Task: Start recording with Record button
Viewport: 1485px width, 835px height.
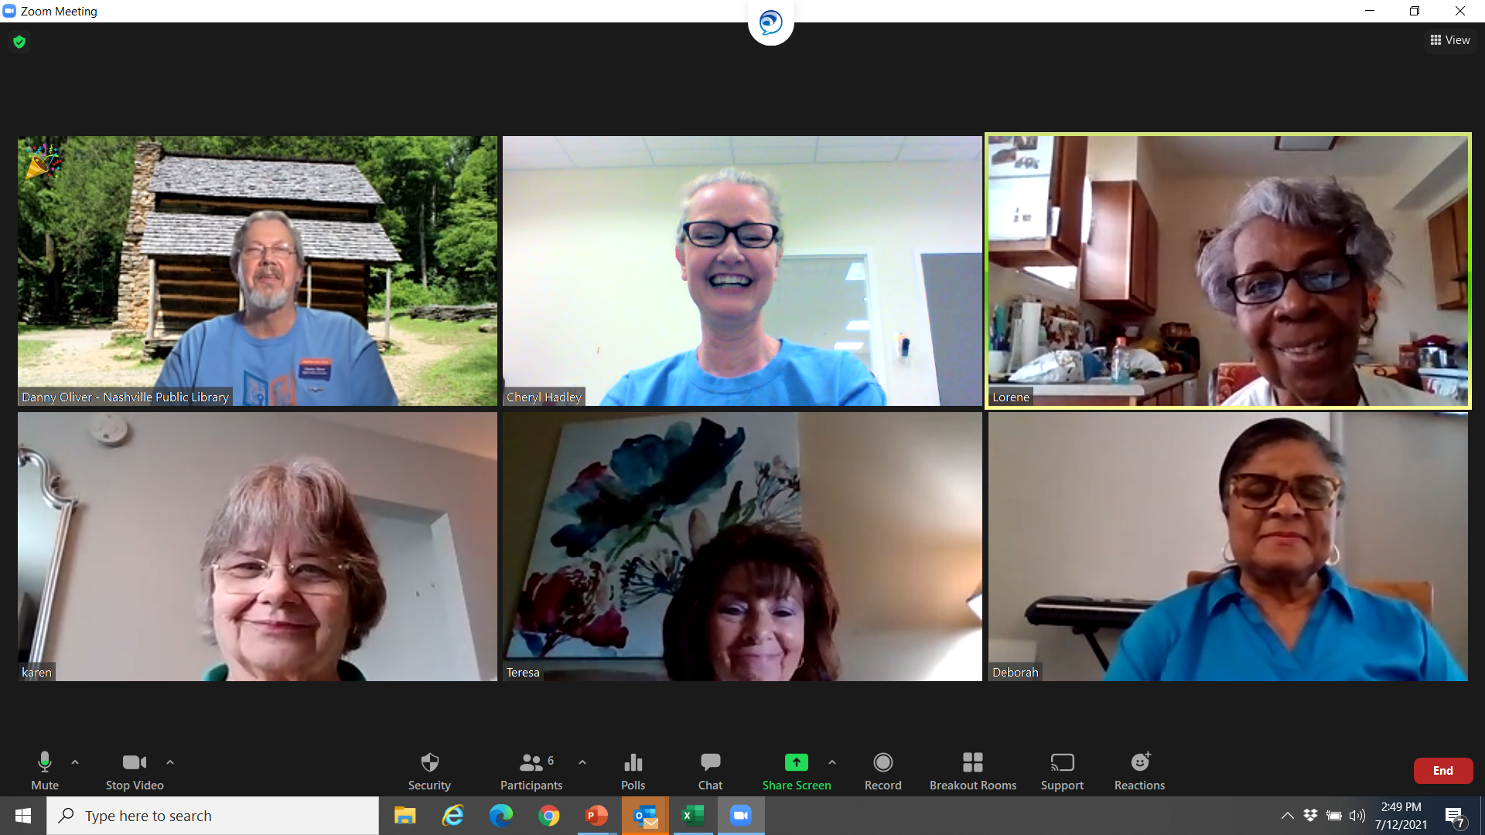Action: pyautogui.click(x=883, y=771)
